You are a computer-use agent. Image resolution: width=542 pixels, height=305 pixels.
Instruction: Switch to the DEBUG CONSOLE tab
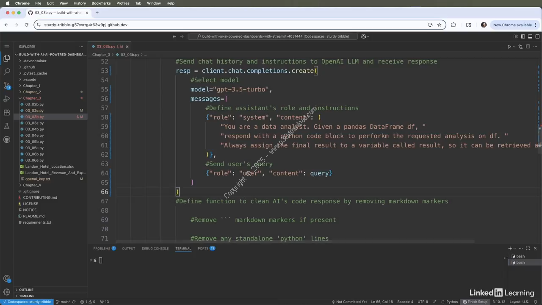click(x=155, y=248)
